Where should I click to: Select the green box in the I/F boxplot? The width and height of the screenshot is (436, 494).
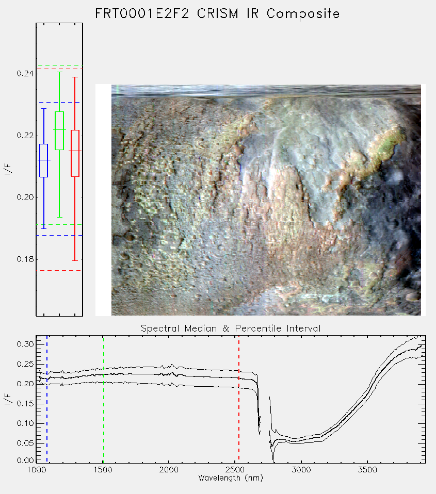click(59, 130)
